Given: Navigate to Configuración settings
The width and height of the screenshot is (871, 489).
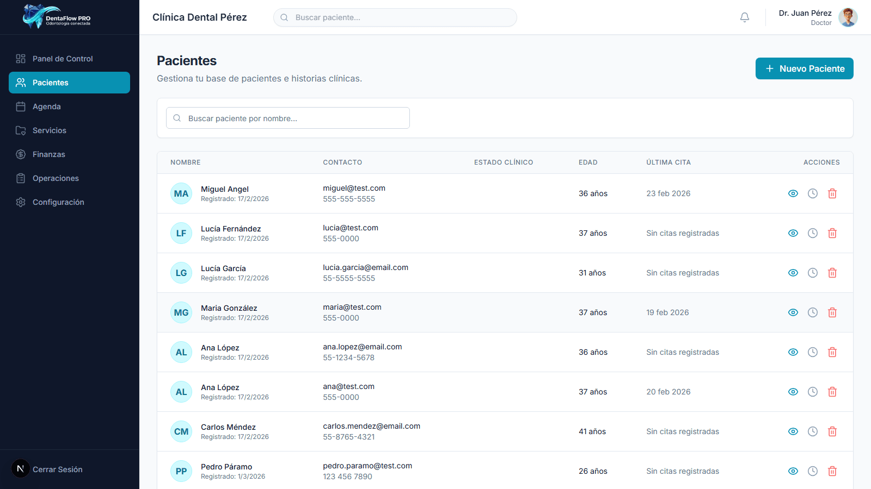Looking at the screenshot, I should pyautogui.click(x=58, y=202).
